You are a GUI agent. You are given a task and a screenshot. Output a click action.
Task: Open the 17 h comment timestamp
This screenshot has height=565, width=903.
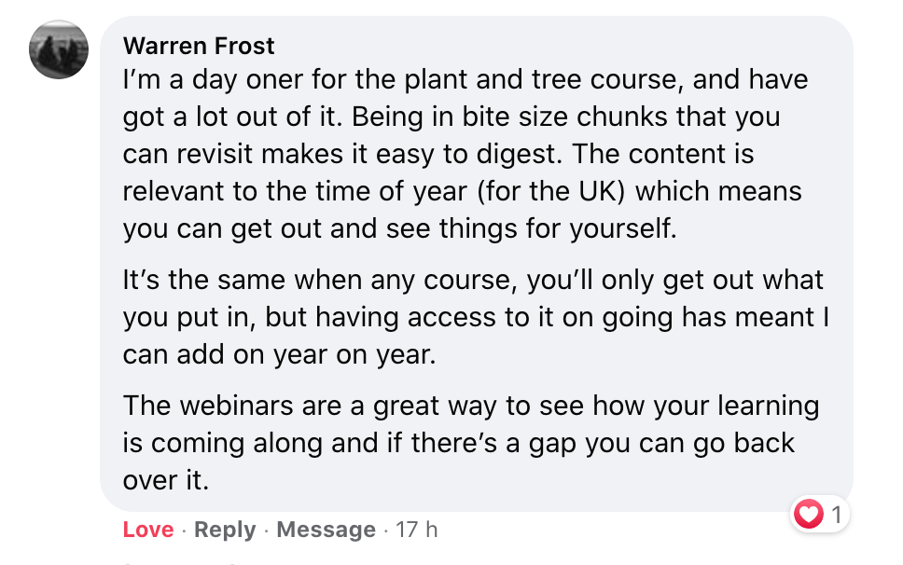pos(416,530)
